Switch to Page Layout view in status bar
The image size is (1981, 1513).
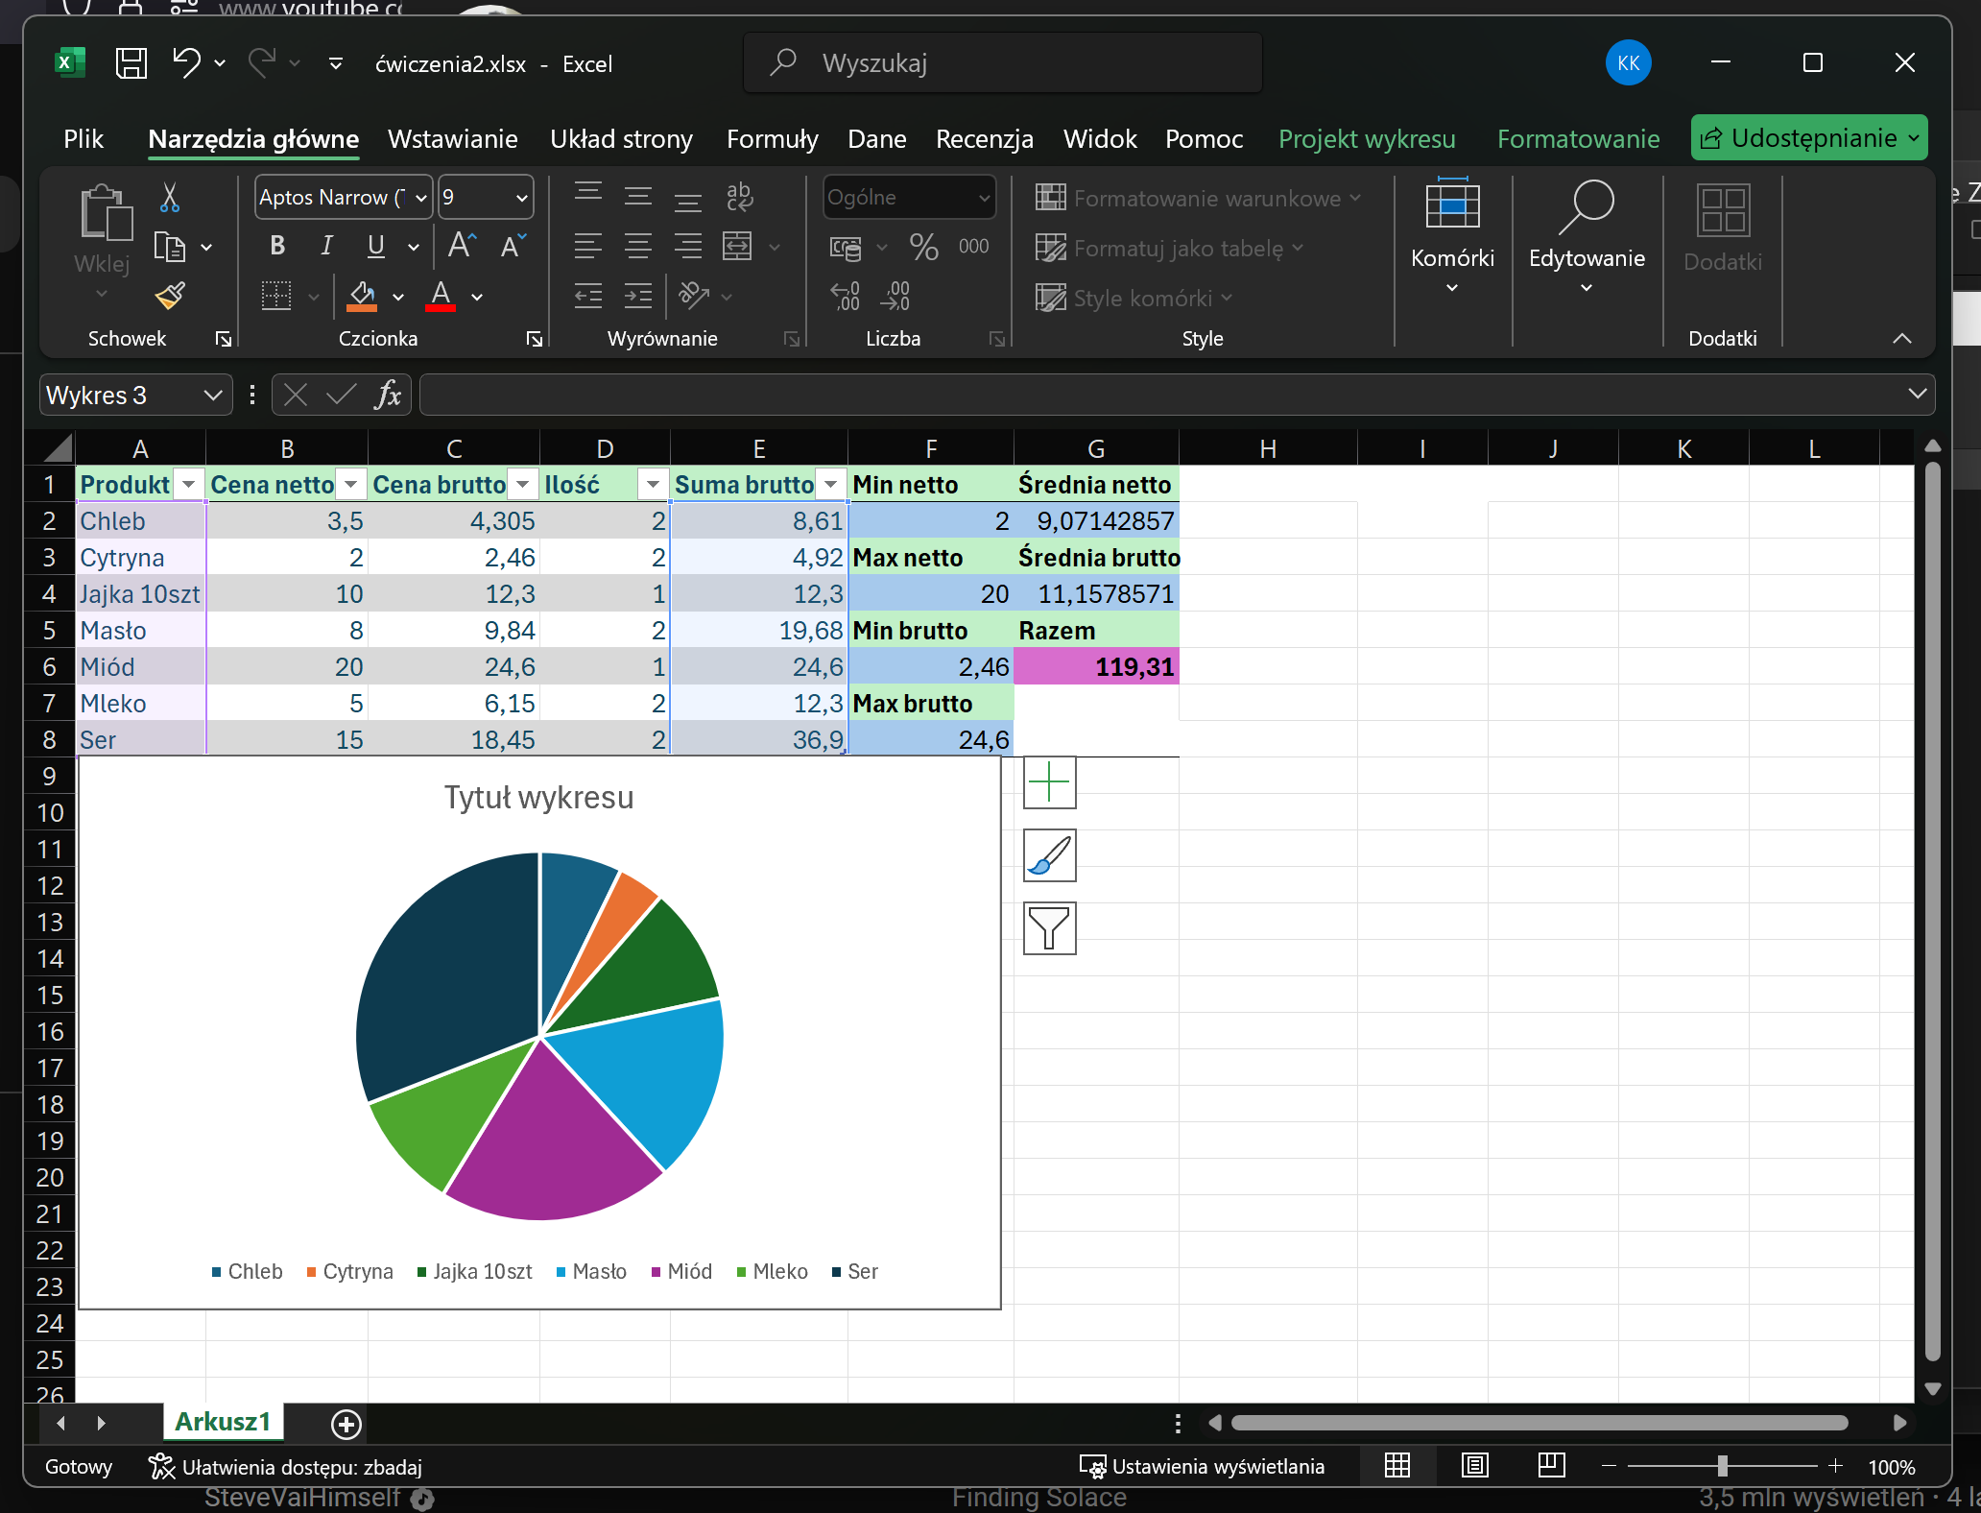point(1474,1466)
